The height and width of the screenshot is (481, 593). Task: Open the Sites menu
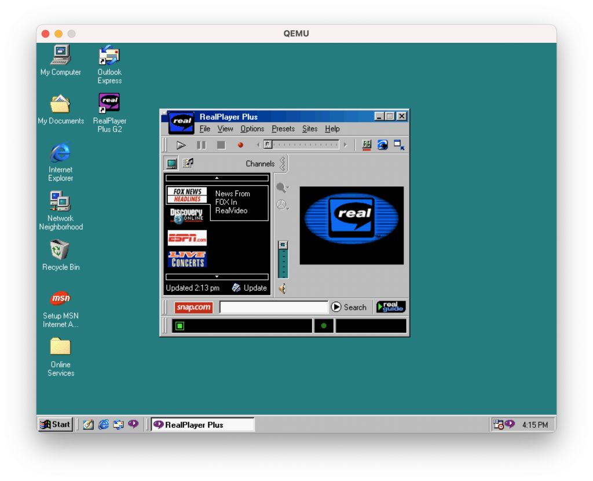[310, 129]
